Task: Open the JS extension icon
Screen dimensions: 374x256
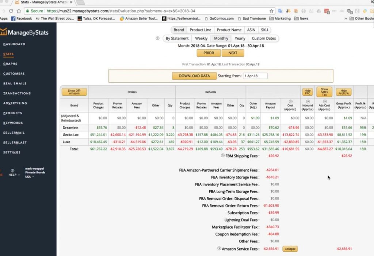Action: (288, 11)
